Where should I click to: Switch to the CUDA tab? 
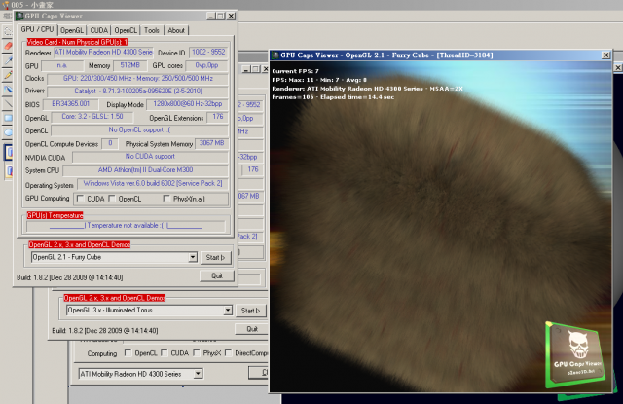pyautogui.click(x=99, y=30)
